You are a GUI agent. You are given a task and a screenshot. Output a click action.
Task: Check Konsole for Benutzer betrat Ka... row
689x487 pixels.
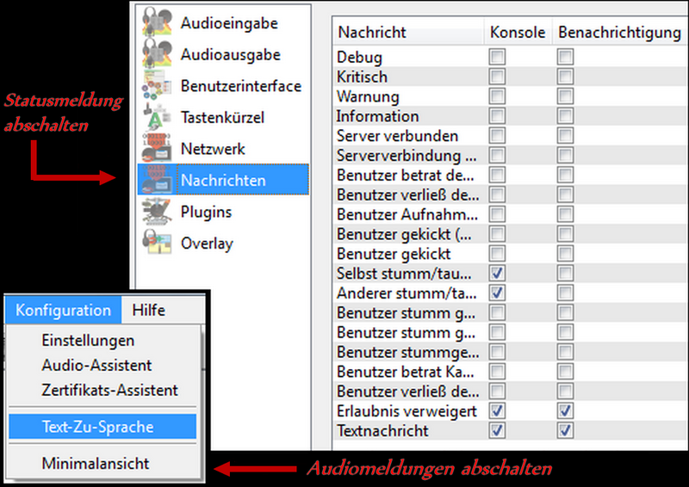click(x=497, y=372)
